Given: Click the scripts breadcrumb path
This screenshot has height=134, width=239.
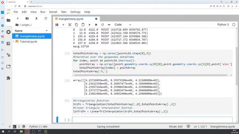Looking at the screenshot, I should (25, 25).
